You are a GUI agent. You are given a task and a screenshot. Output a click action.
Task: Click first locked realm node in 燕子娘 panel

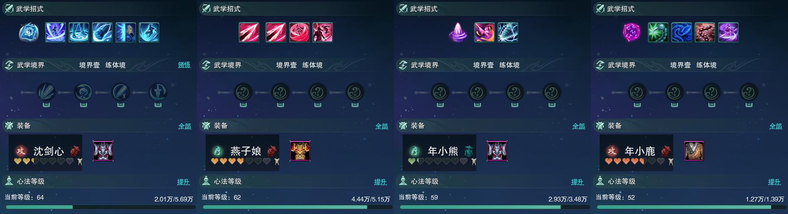coord(243,92)
